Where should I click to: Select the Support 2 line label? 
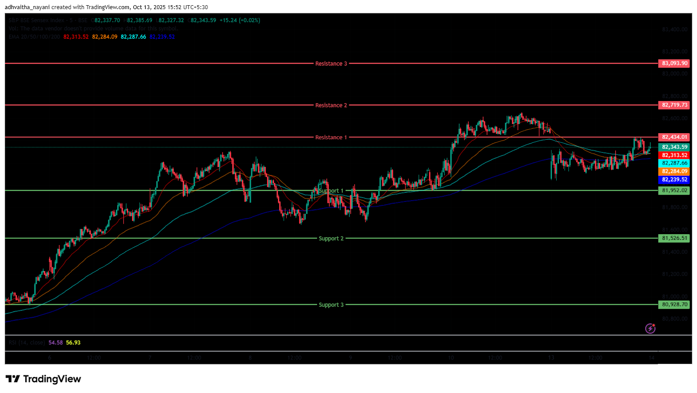331,238
